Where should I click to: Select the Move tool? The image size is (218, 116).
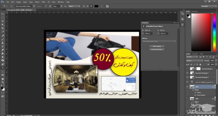[x=3, y=14]
